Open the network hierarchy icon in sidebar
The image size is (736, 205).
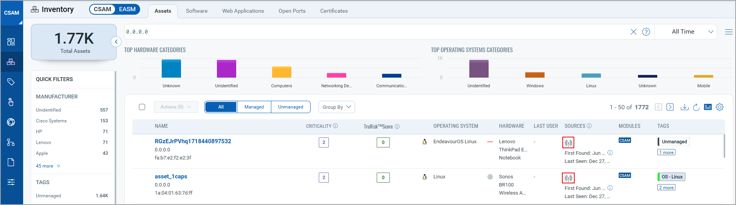(11, 142)
